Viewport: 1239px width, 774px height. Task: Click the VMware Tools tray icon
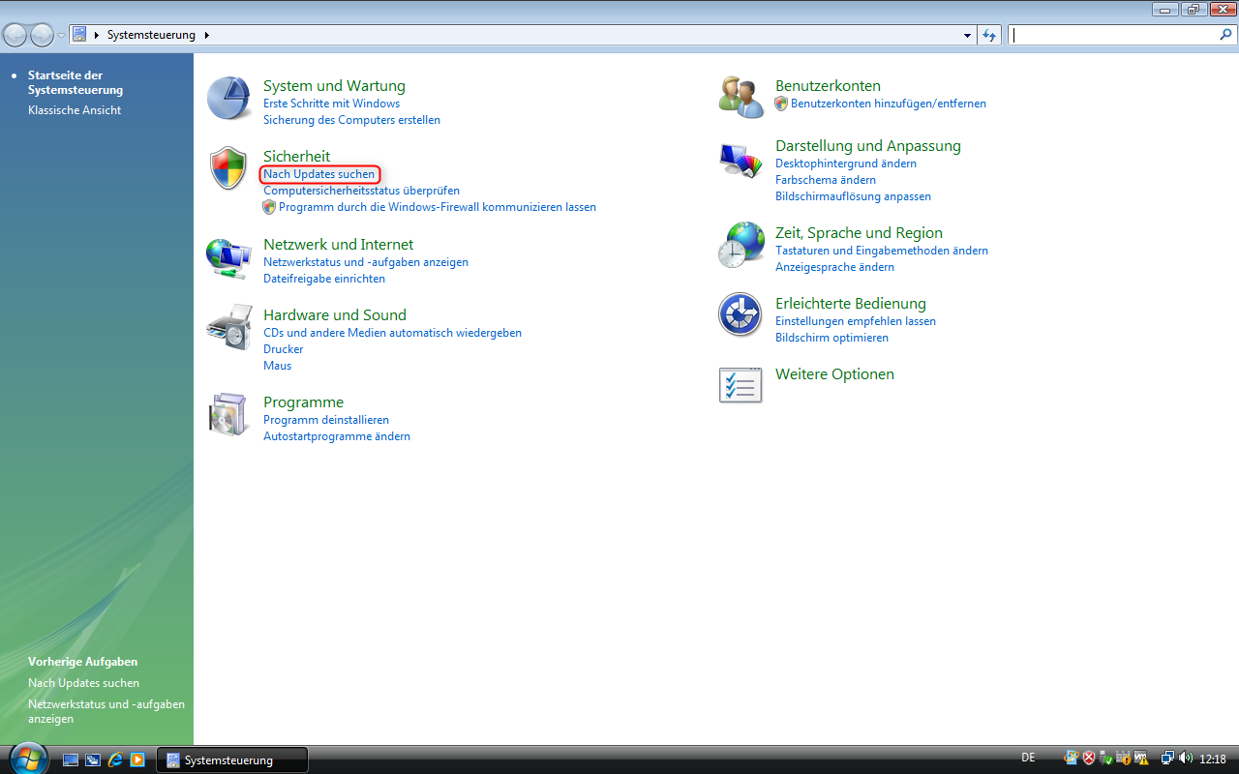click(x=1139, y=758)
